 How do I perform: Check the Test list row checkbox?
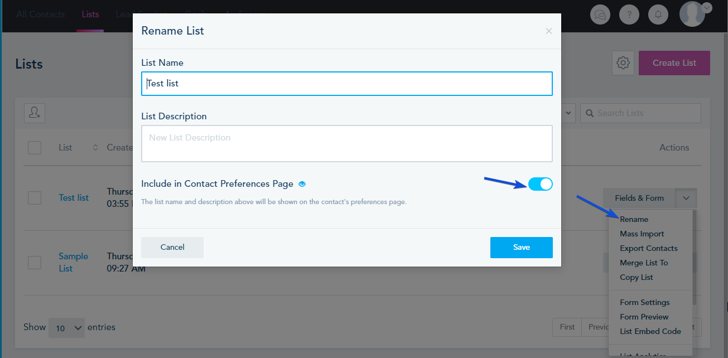pos(35,198)
